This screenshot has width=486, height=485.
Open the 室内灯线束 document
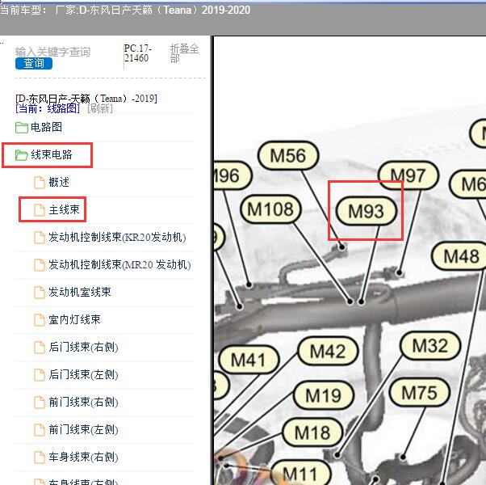74,319
